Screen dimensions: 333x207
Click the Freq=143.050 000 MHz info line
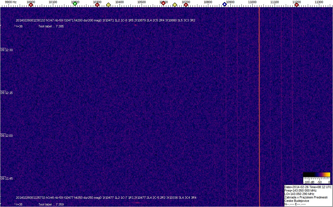coord(300,190)
